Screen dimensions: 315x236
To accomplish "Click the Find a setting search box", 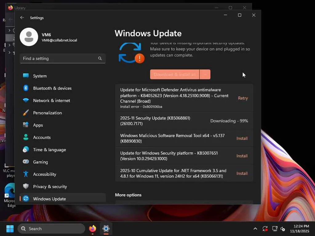I will 63,58.
